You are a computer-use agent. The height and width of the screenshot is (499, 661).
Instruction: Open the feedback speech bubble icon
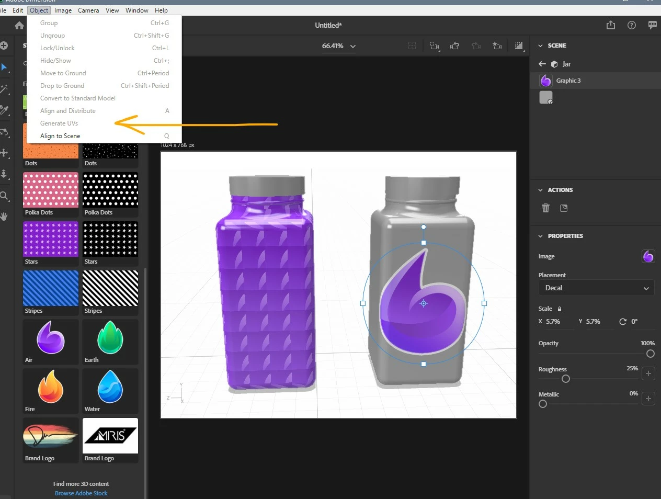(x=652, y=25)
